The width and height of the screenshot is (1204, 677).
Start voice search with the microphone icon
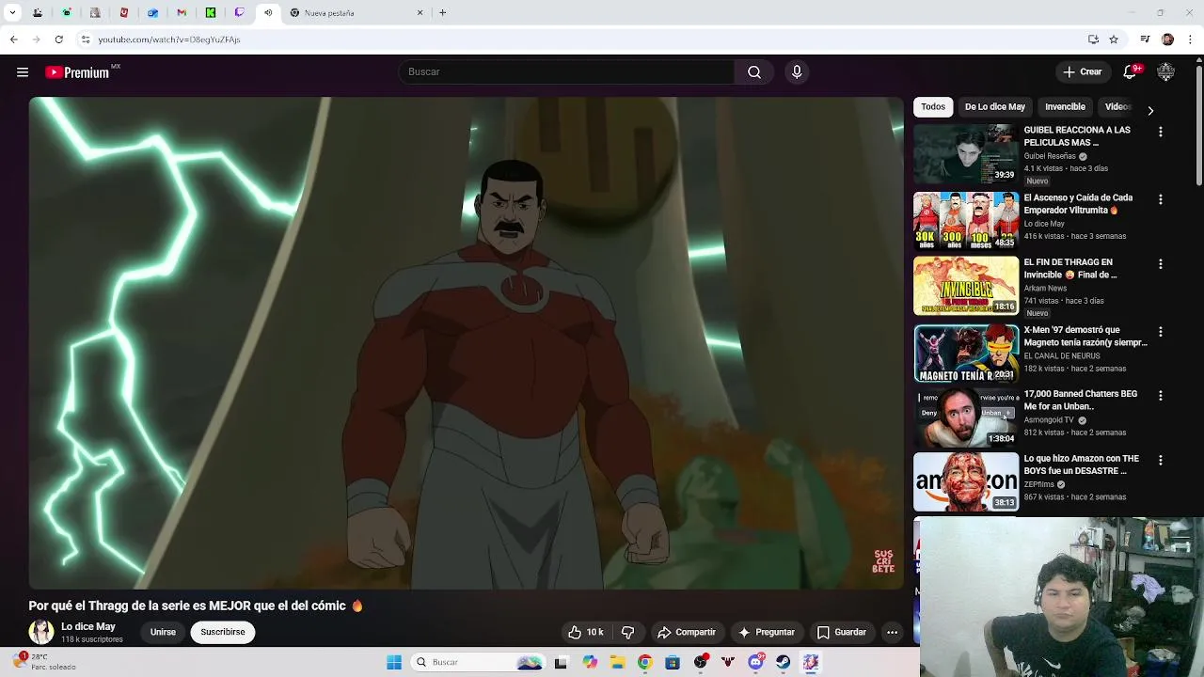(797, 72)
